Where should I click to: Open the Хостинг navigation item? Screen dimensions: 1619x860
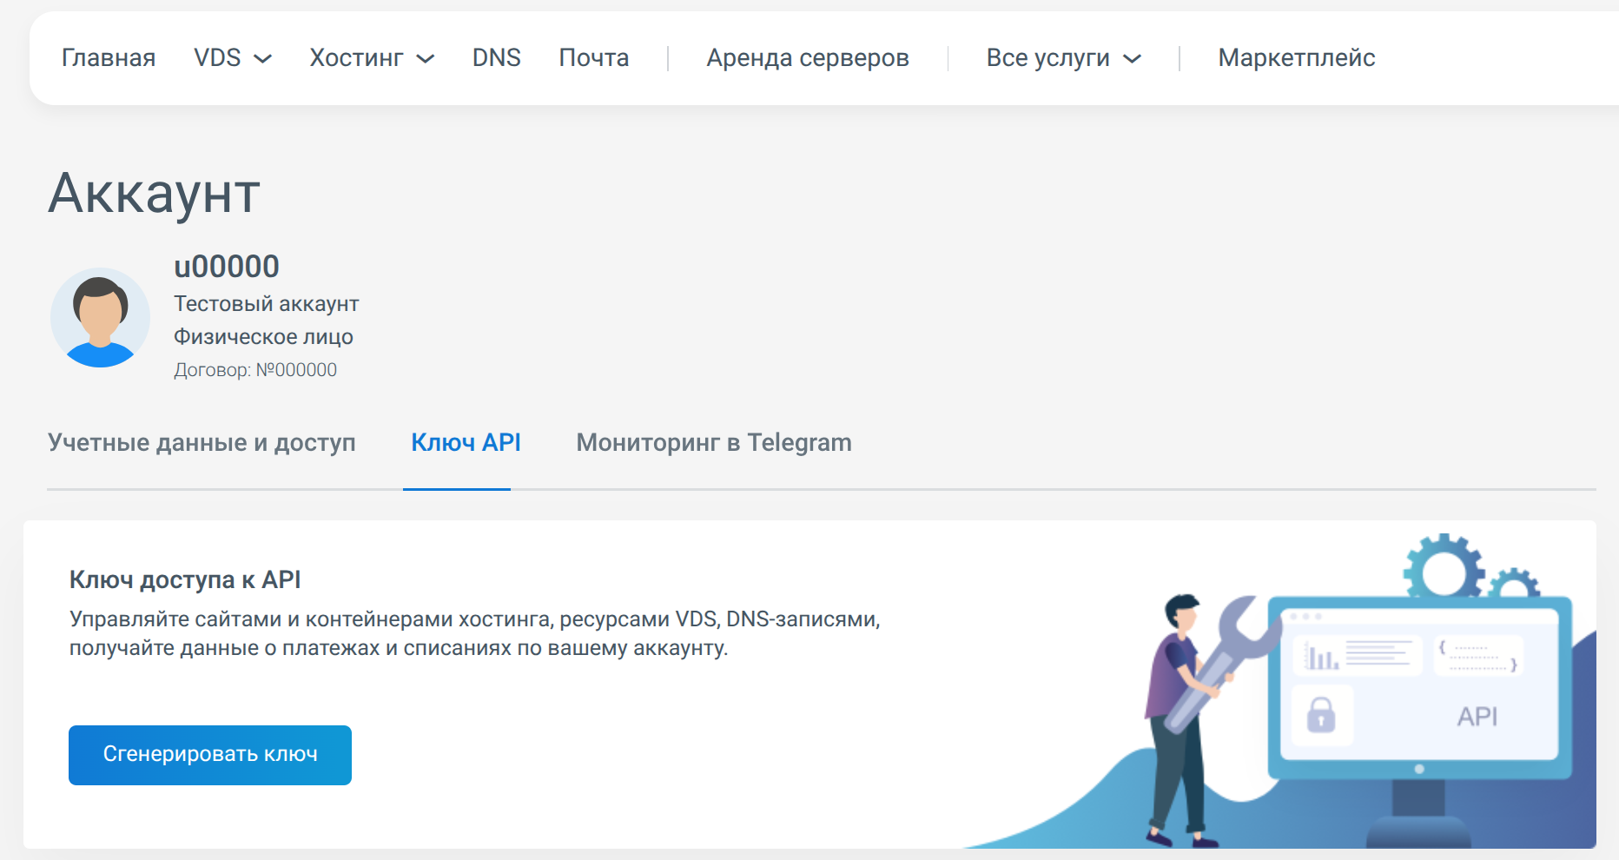pyautogui.click(x=356, y=57)
